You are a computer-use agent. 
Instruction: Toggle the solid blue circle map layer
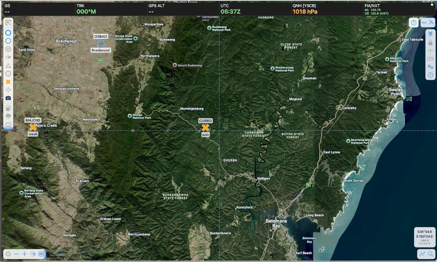8,33
